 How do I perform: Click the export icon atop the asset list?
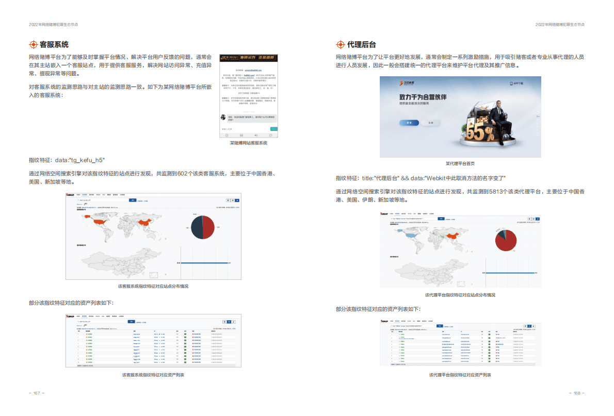point(233,322)
